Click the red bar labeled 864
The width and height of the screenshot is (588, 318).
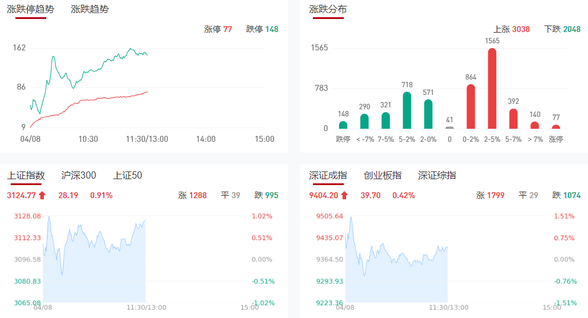471,107
